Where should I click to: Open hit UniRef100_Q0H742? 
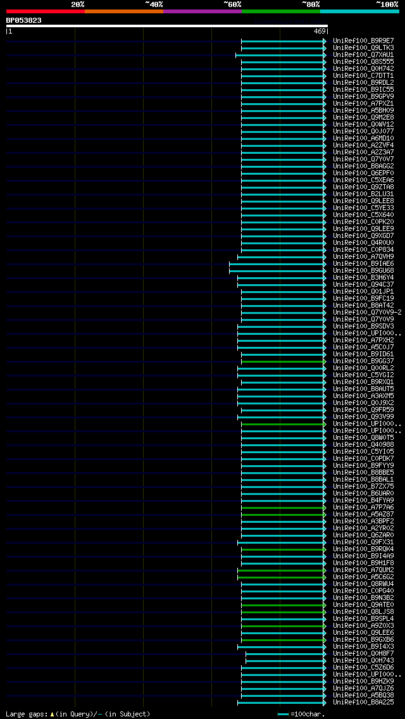[363, 69]
